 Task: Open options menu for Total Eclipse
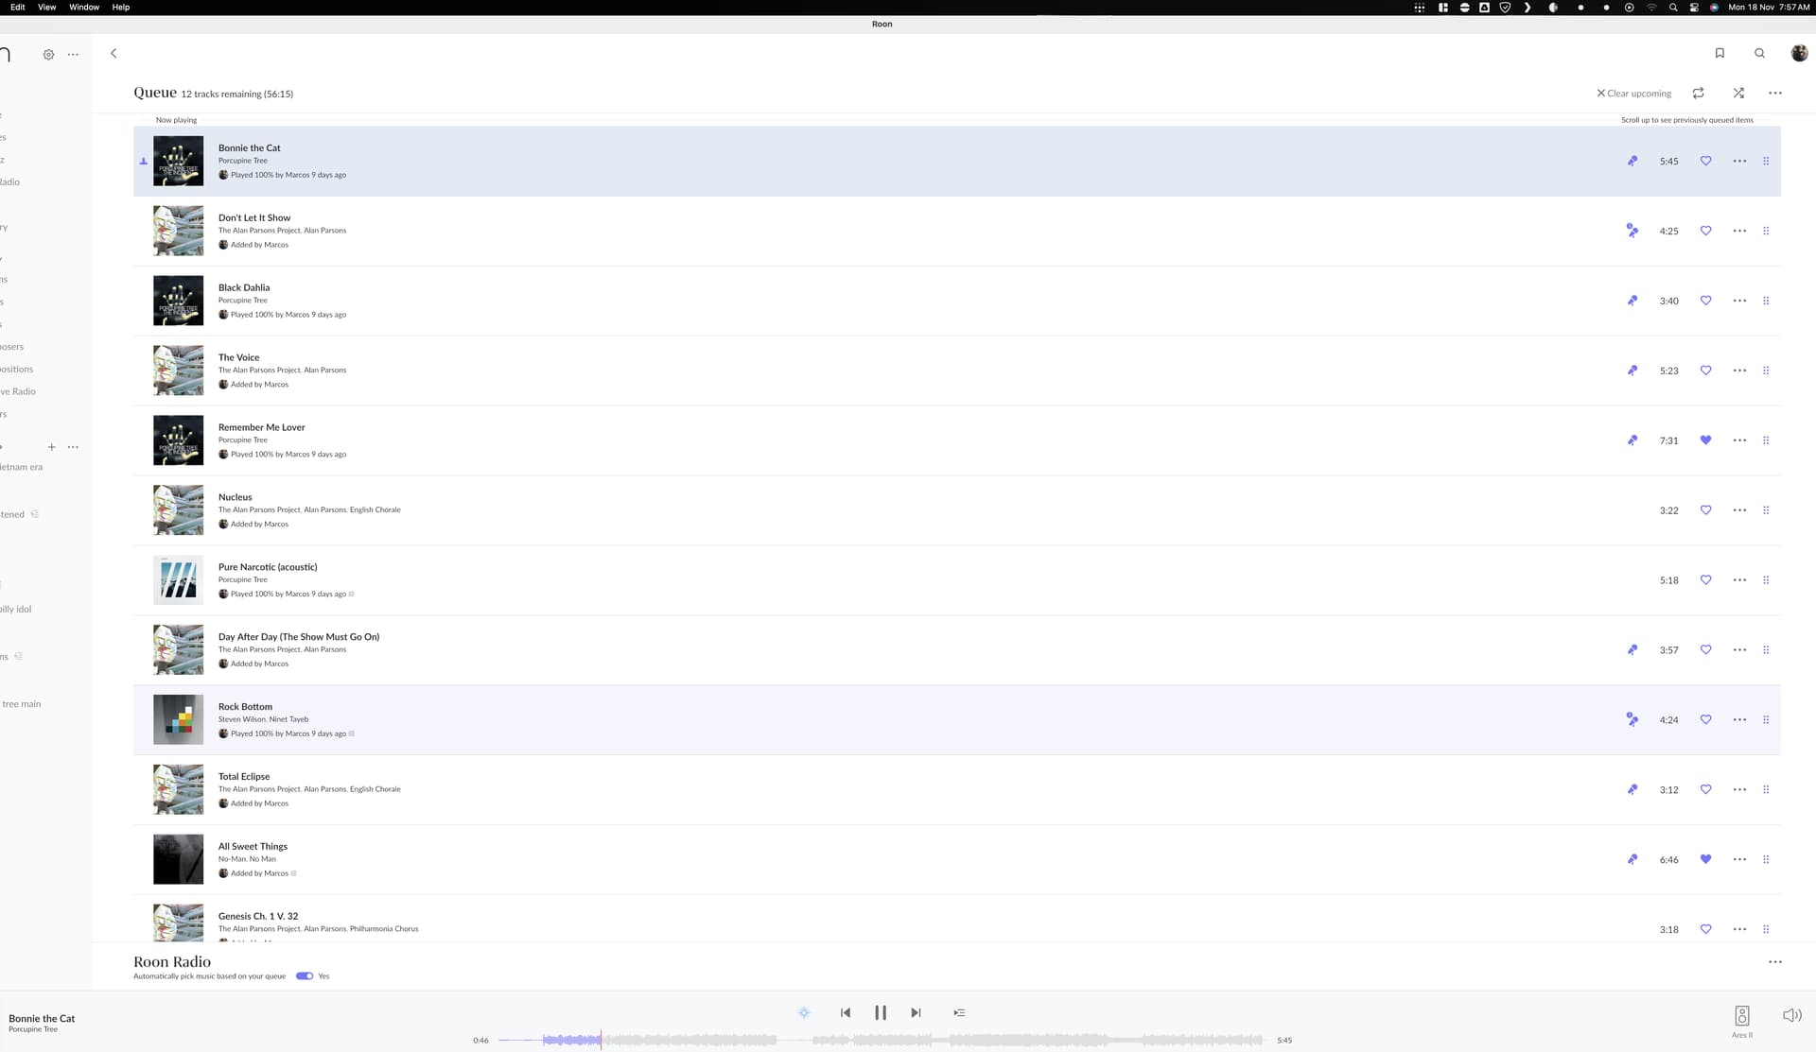1739,789
